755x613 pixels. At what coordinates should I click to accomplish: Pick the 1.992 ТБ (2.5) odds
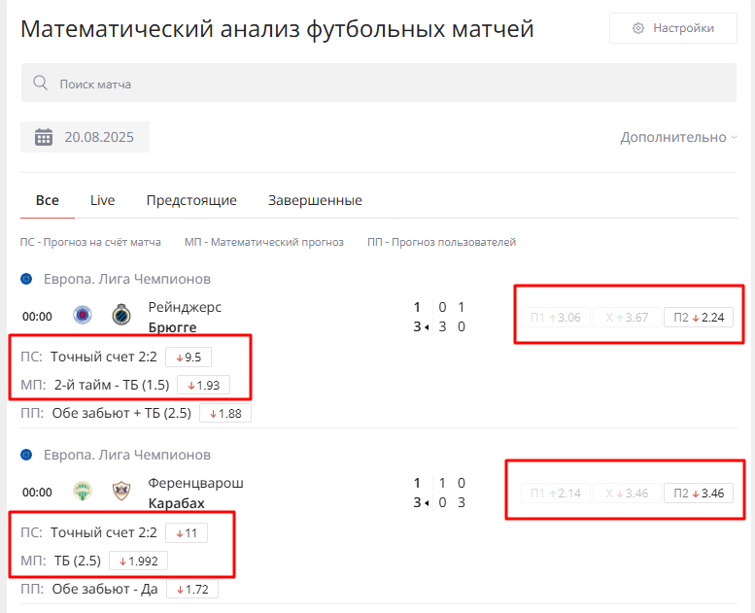pyautogui.click(x=138, y=561)
